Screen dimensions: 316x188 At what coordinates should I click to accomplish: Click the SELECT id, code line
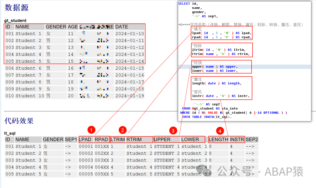point(188,3)
